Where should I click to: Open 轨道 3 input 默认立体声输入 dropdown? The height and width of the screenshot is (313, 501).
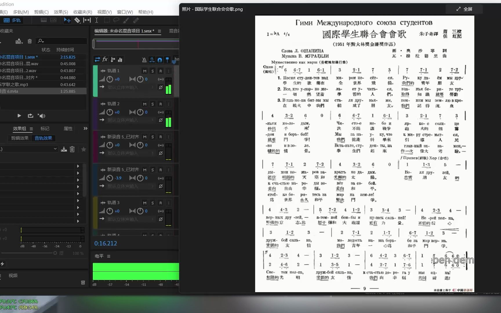click(130, 219)
